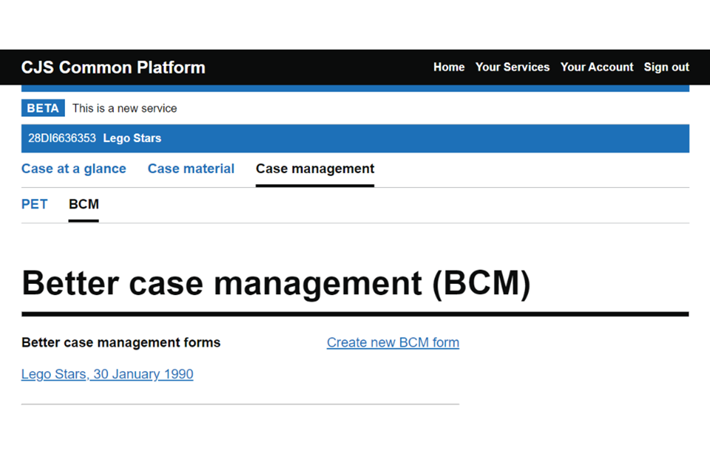This screenshot has height=473, width=710.
Task: Click the Lego Stars case name in banner
Action: [132, 138]
